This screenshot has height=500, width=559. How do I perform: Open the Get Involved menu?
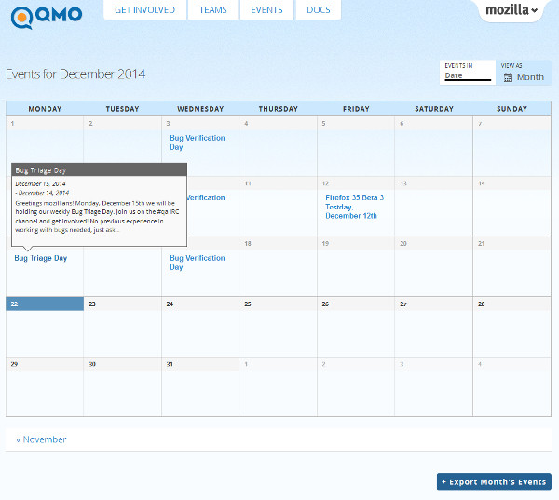[x=145, y=10]
